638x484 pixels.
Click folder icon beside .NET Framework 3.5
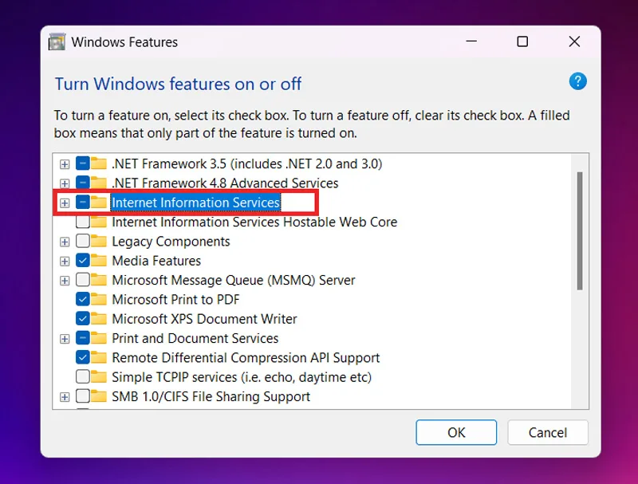click(x=98, y=163)
